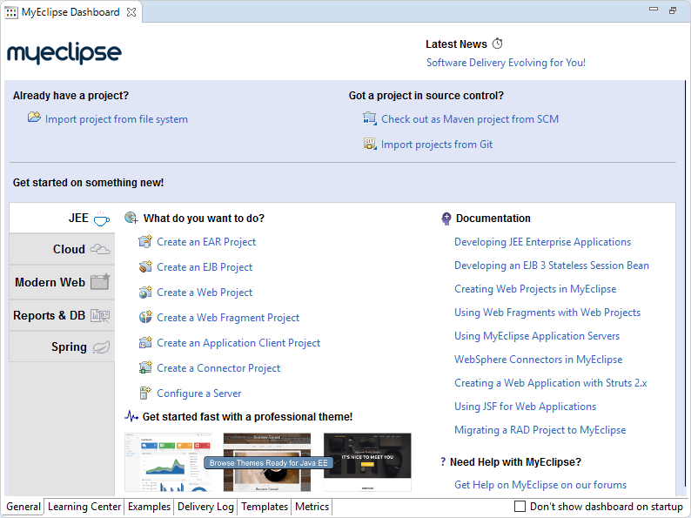Click the Connector Project icon
This screenshot has height=518, width=691.
click(145, 368)
